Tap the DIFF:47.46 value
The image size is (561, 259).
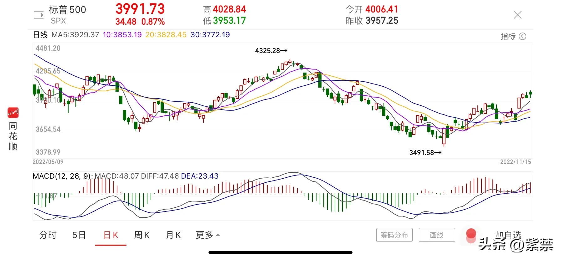(x=160, y=176)
